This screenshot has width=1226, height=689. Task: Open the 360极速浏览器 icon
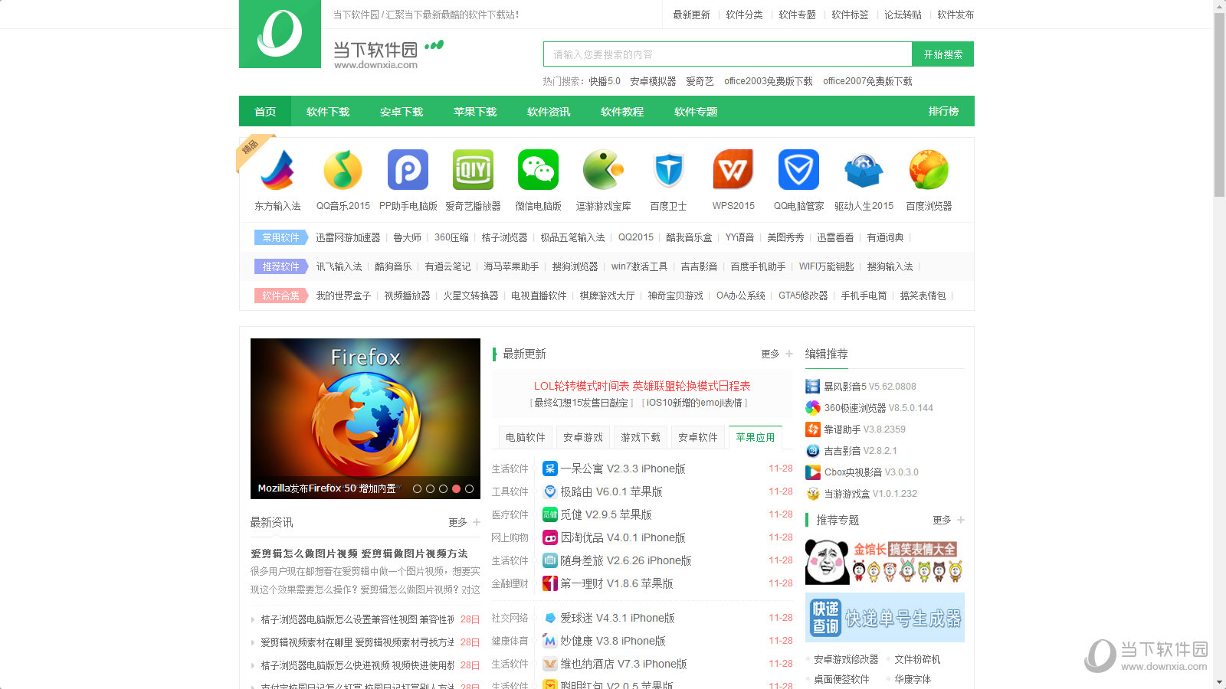tap(811, 407)
